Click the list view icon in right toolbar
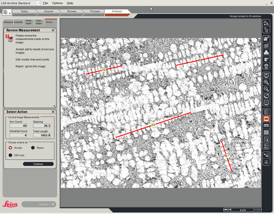This screenshot has height=214, width=274. point(266,112)
